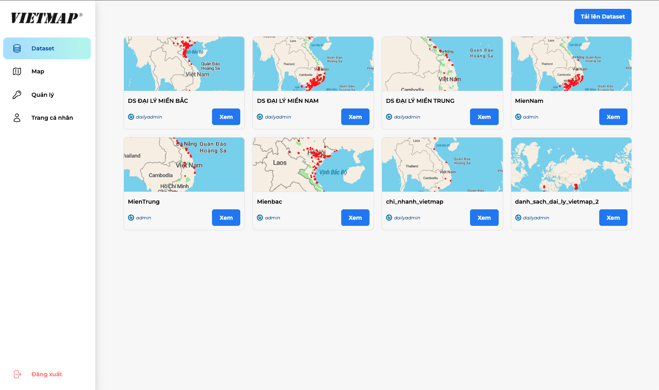
Task: Click the MienTrung card title
Action: coord(144,202)
